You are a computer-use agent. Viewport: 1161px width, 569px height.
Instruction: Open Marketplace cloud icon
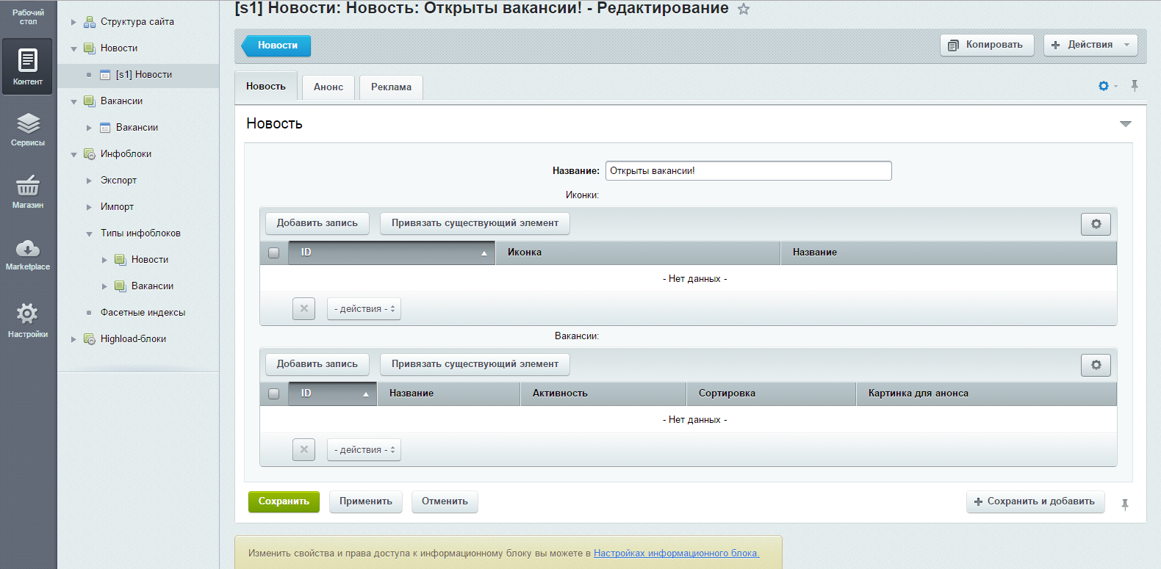click(x=28, y=254)
